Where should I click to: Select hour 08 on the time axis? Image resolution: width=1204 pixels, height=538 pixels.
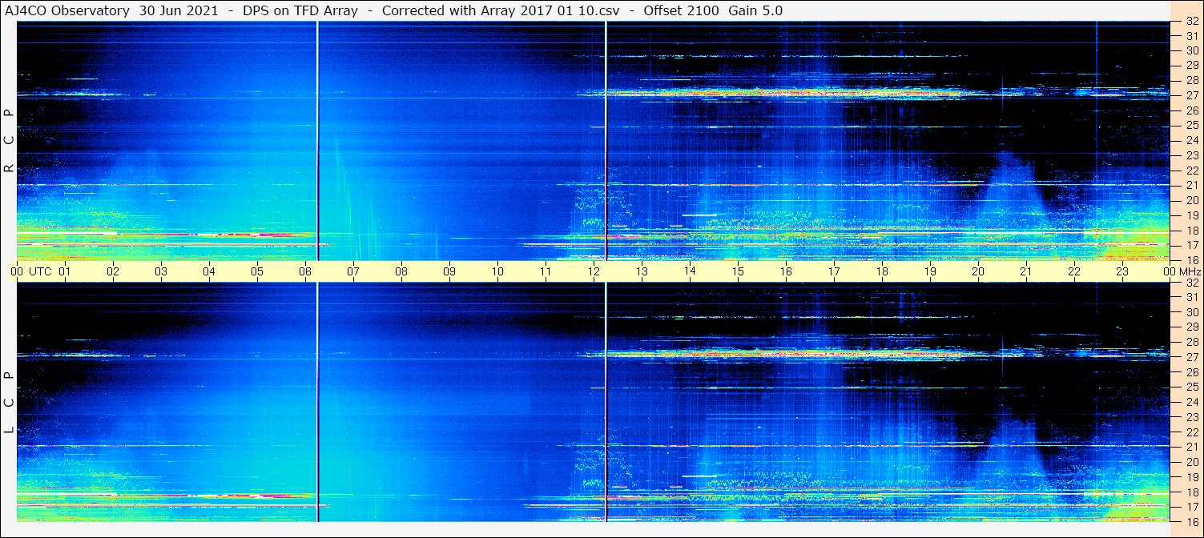(401, 271)
